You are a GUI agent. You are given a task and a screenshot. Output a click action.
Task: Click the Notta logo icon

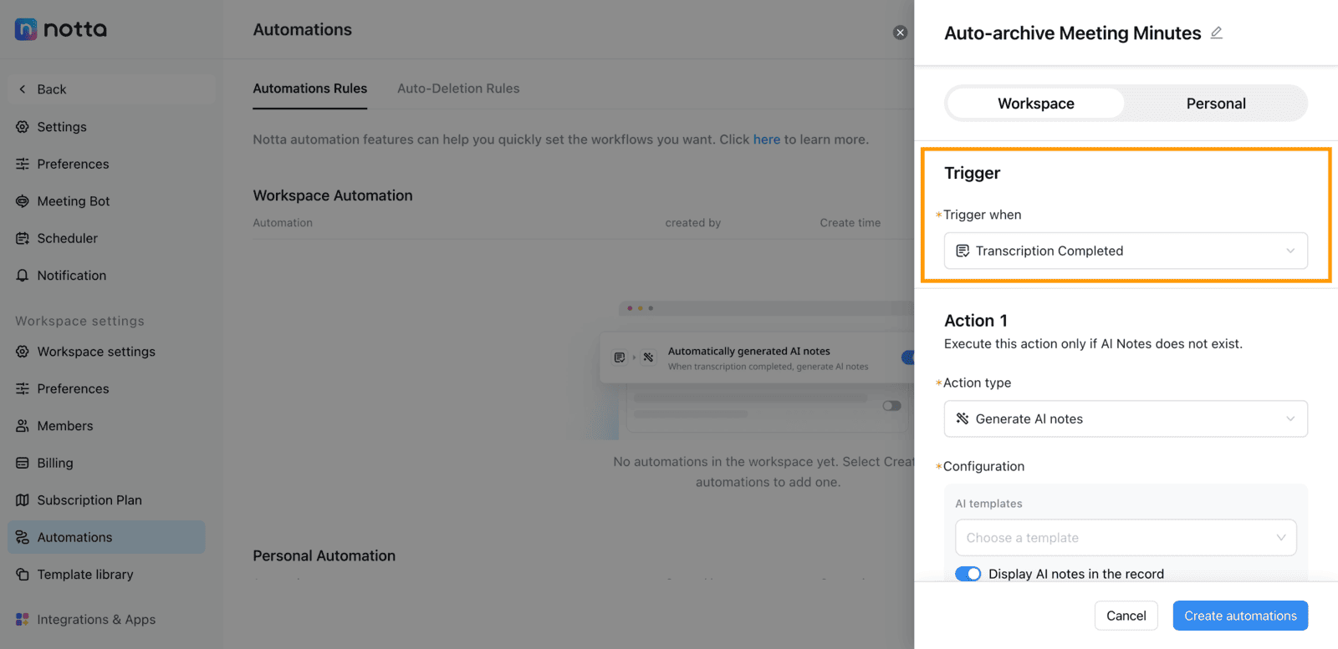tap(26, 29)
